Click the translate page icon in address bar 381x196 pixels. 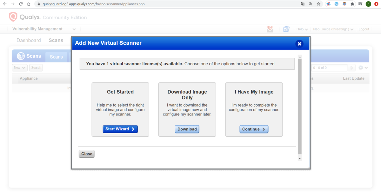[303, 4]
